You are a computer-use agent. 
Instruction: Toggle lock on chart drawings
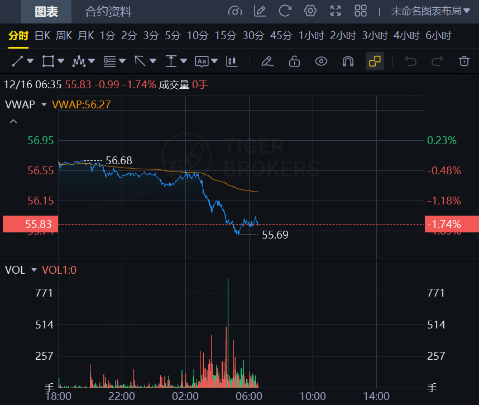(x=294, y=61)
